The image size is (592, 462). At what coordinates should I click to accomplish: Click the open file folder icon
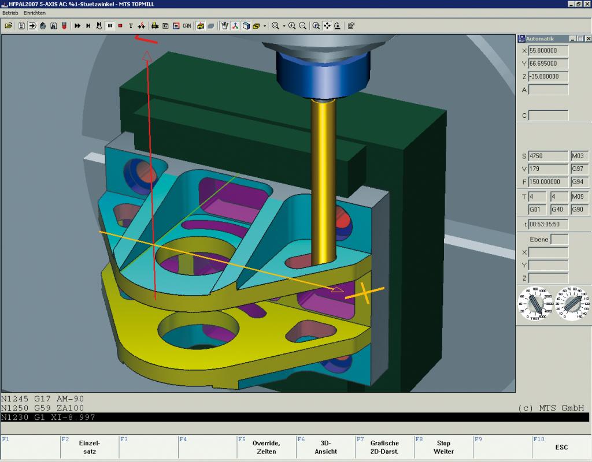click(8, 25)
